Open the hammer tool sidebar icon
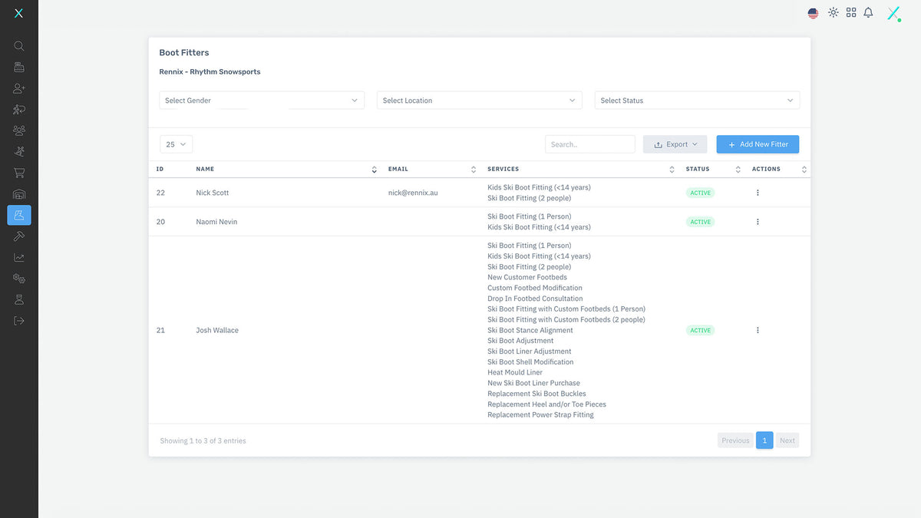921x518 pixels. click(19, 236)
